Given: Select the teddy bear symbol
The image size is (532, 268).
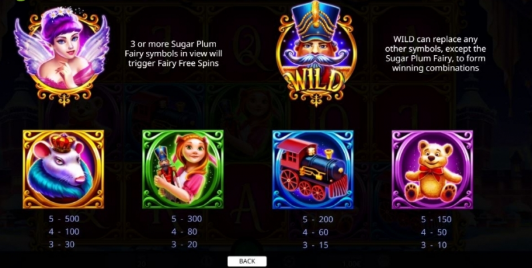Looking at the screenshot, I should click(432, 170).
